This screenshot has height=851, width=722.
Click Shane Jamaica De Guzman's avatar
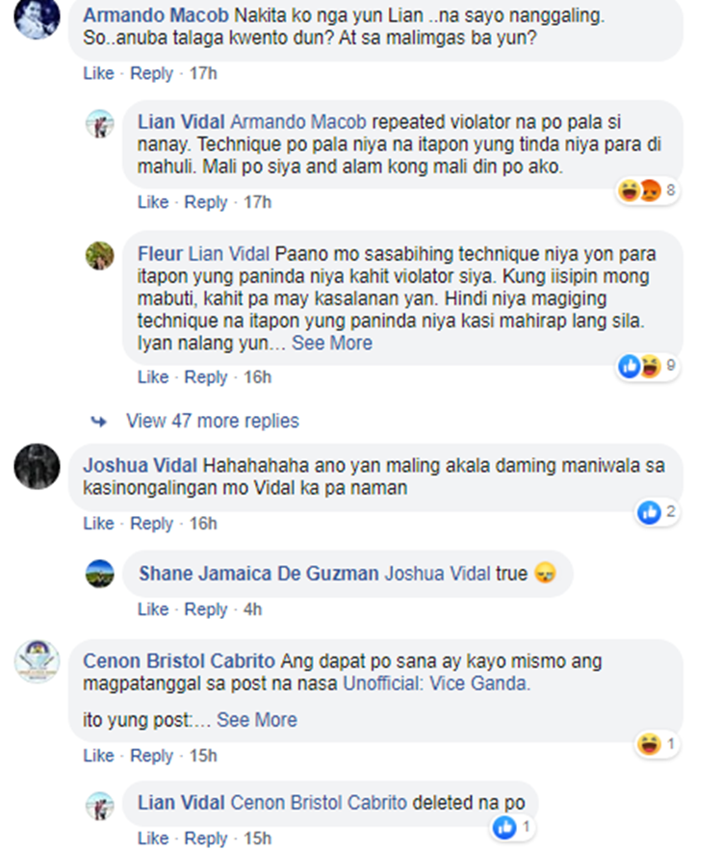tap(100, 574)
